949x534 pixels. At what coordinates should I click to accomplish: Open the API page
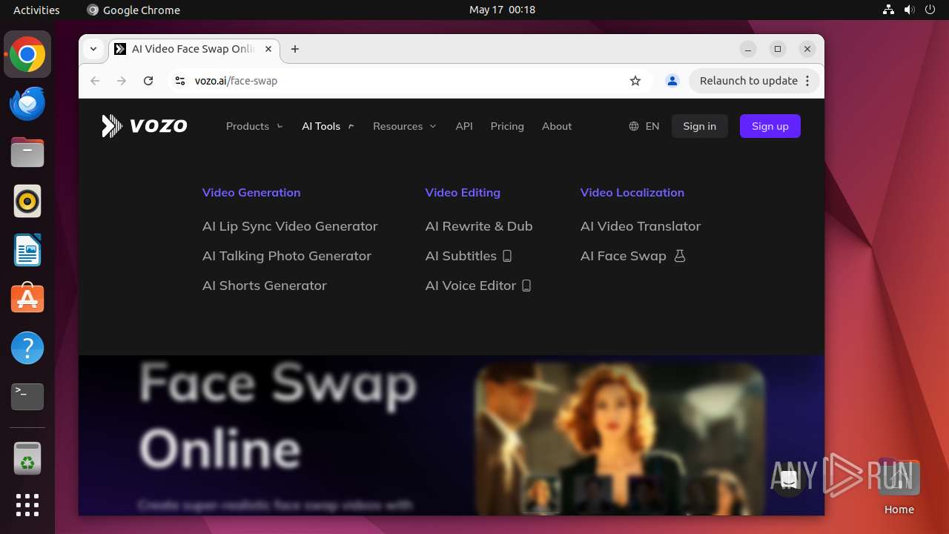(464, 126)
